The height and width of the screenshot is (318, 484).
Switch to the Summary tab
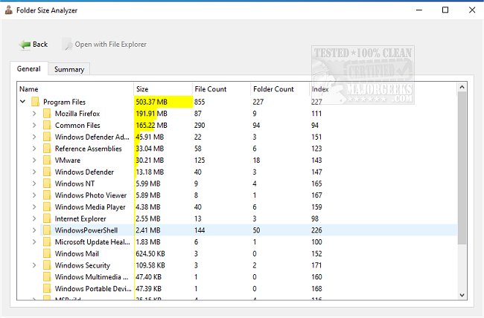(x=69, y=69)
